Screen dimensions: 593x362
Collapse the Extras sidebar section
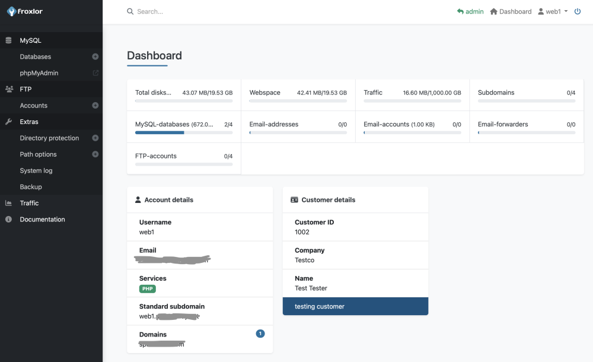[x=28, y=122]
